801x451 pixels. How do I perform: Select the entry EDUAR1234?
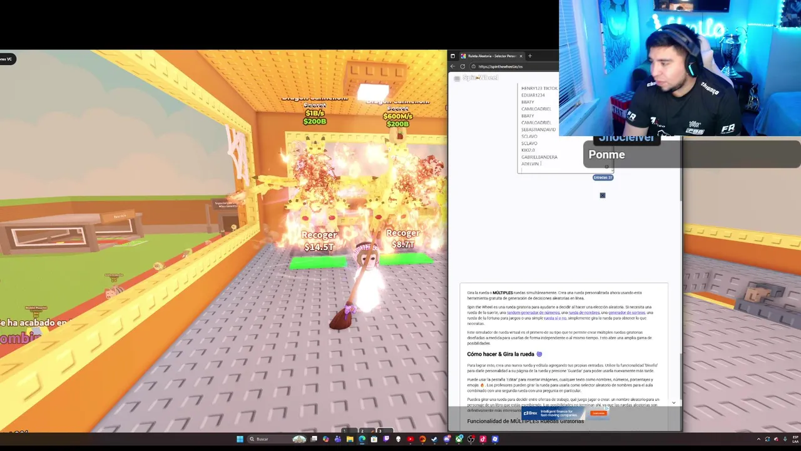pos(533,95)
